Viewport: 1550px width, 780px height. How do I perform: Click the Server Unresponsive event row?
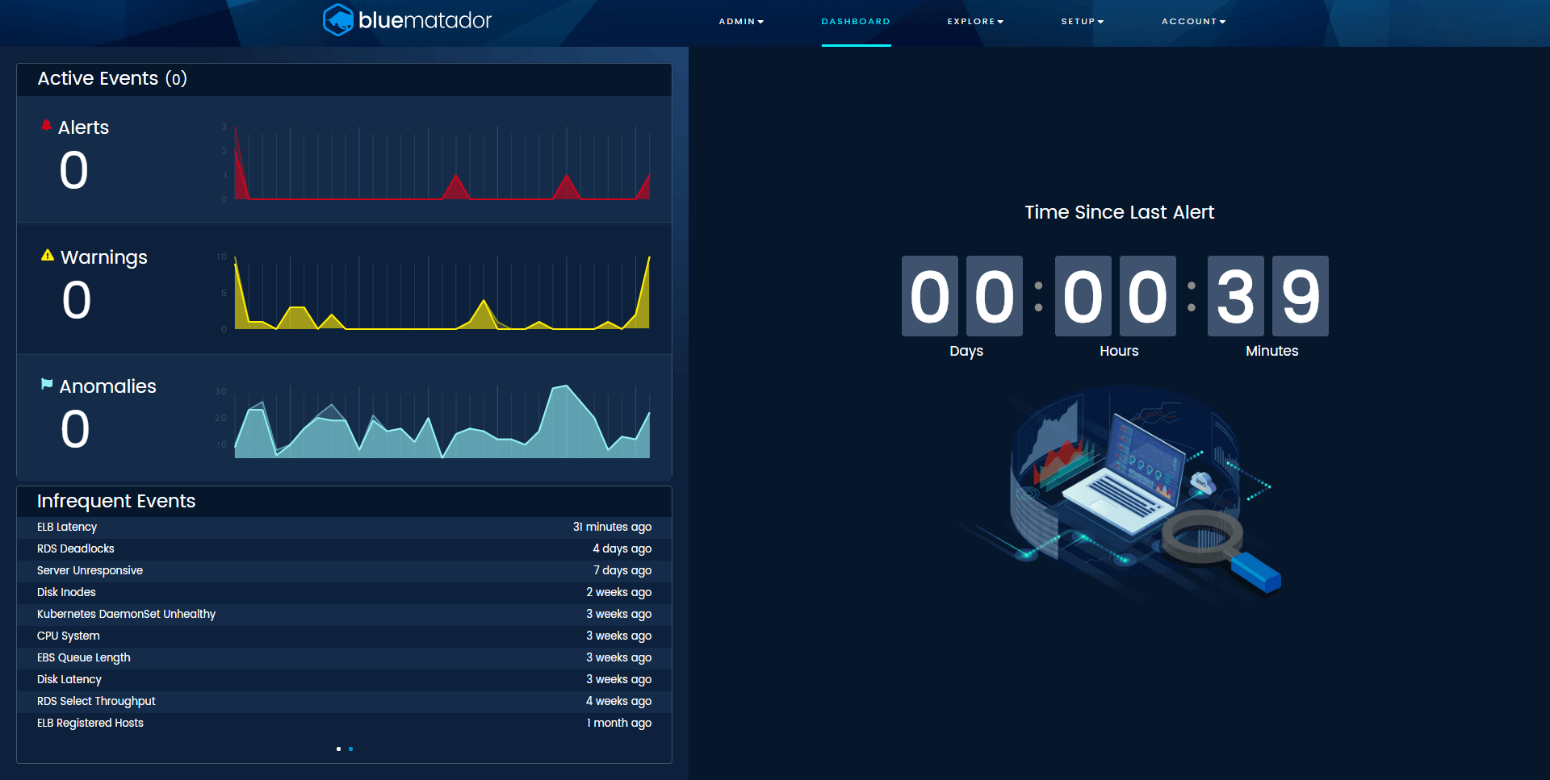pyautogui.click(x=343, y=570)
